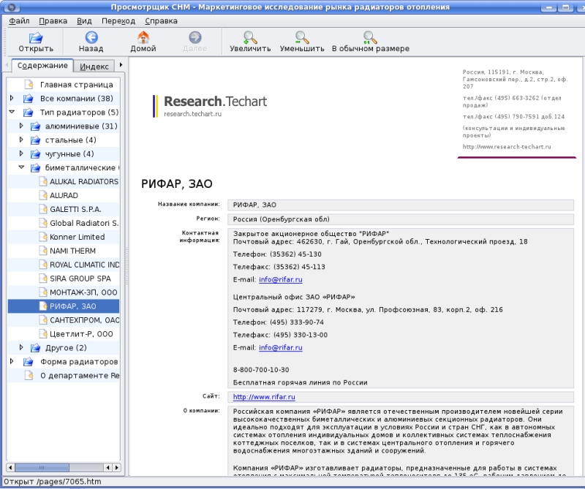
Task: Click the page icon beside О департаменте
Action: (x=29, y=376)
